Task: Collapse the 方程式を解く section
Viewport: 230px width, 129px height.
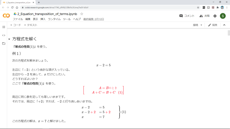Action: (9, 39)
